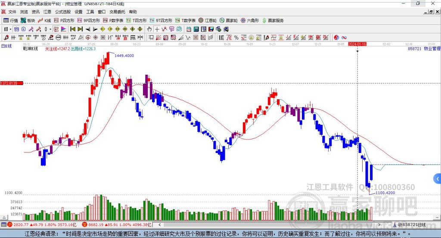The width and height of the screenshot is (441, 238).
Task: Select the rectangle drawing tool
Action: point(151,38)
